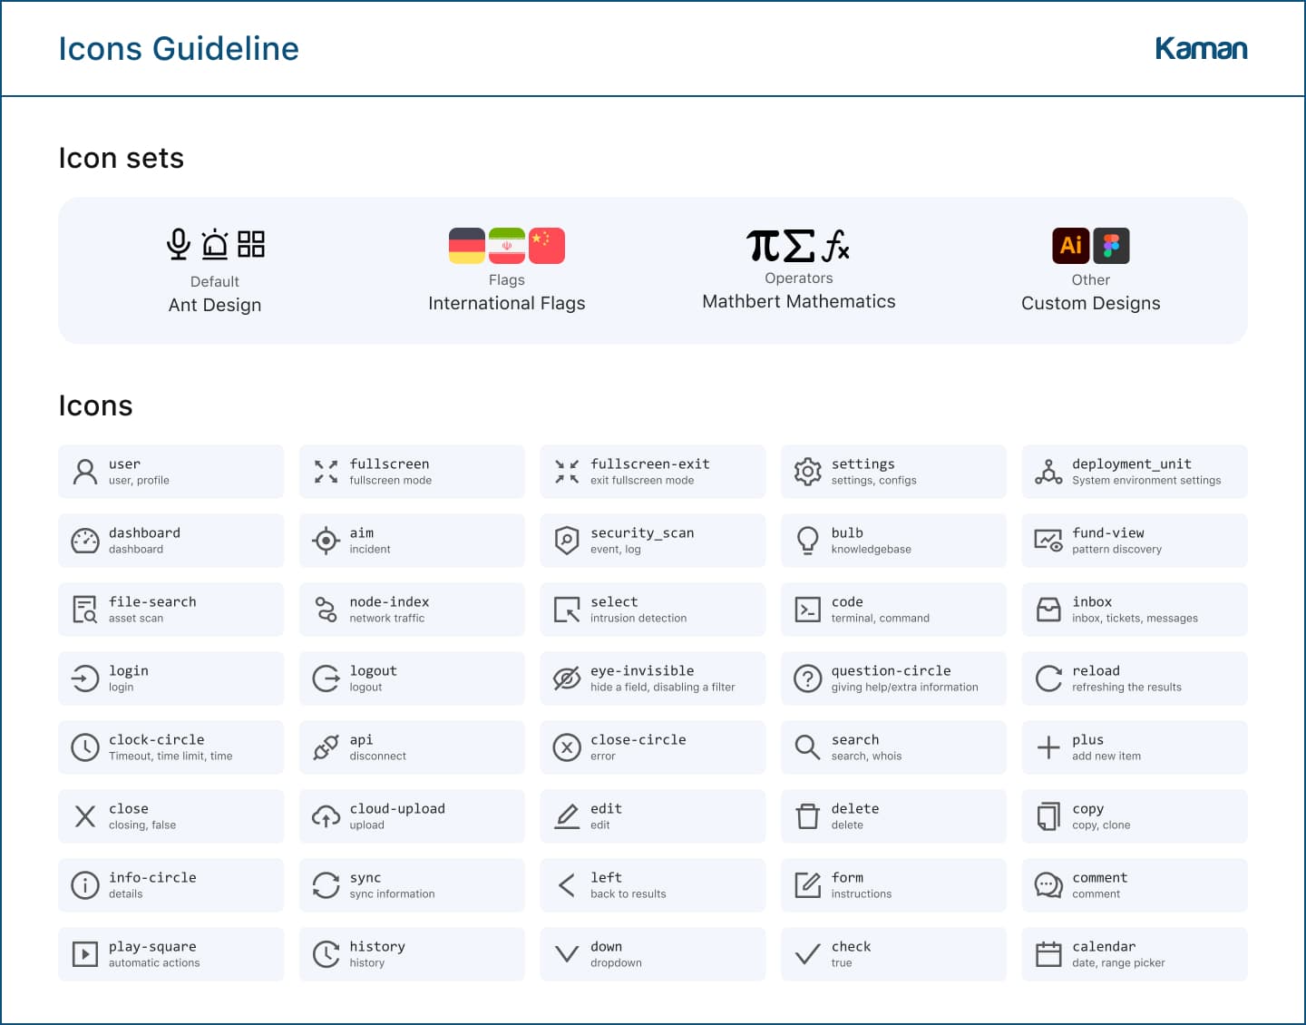Select the check mark icon
The width and height of the screenshot is (1306, 1025).
(x=807, y=954)
